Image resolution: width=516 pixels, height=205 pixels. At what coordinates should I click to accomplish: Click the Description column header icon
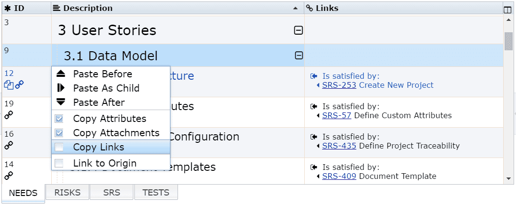57,8
